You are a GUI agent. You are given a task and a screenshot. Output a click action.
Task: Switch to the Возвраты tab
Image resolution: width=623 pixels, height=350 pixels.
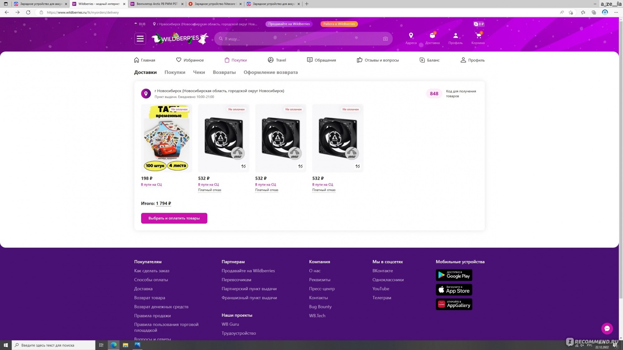tap(224, 72)
